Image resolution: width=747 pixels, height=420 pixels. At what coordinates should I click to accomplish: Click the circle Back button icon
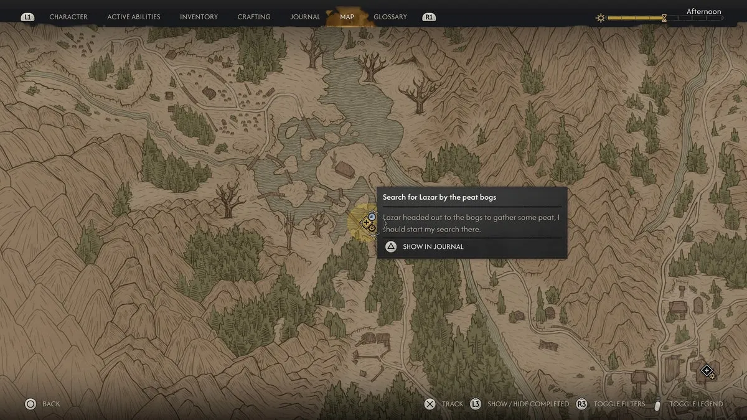pyautogui.click(x=30, y=404)
